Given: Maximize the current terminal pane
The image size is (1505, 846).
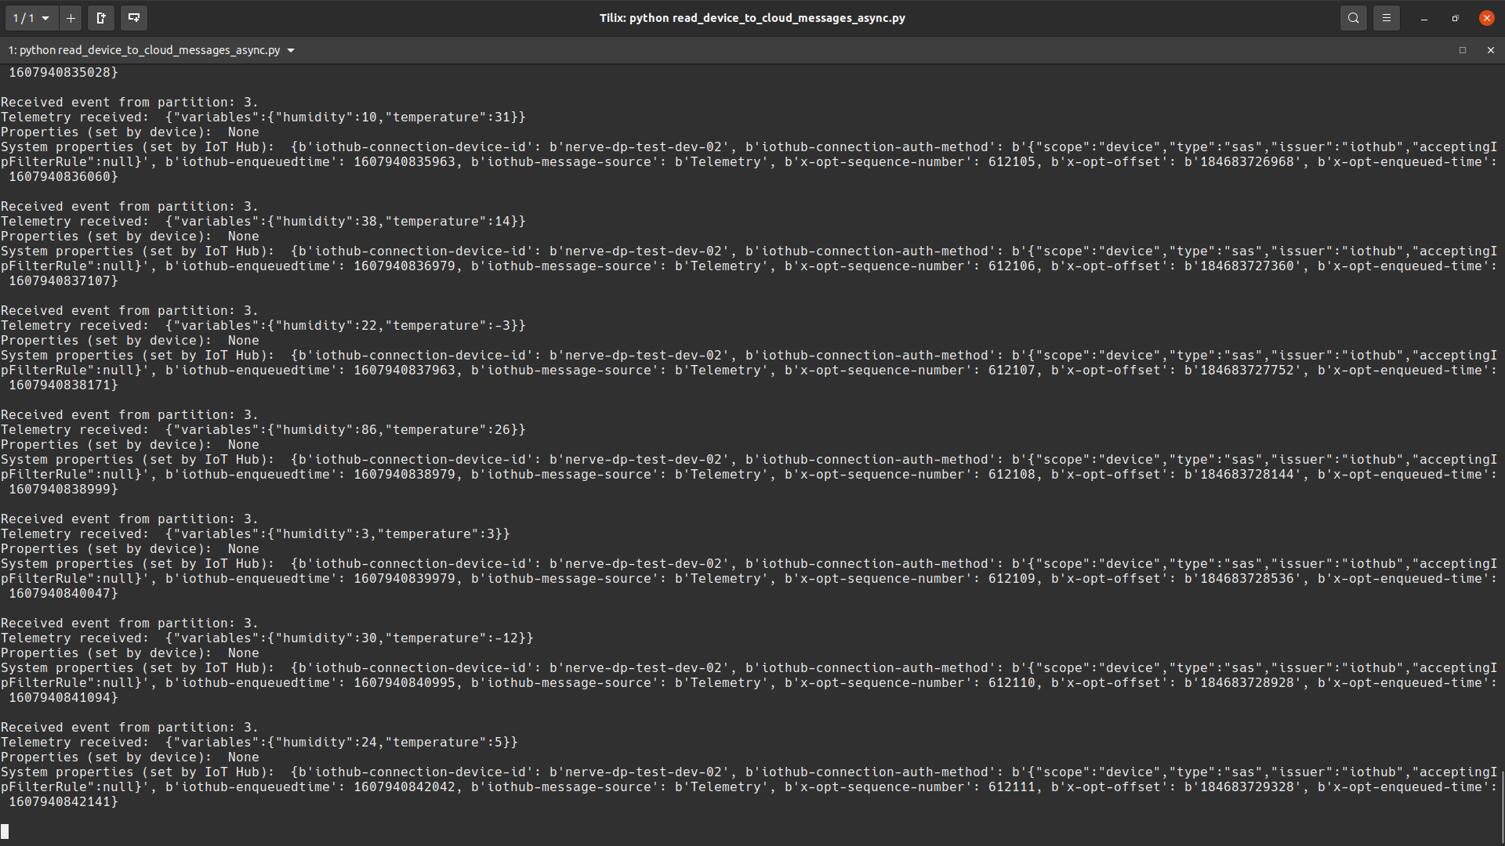Looking at the screenshot, I should (1463, 49).
